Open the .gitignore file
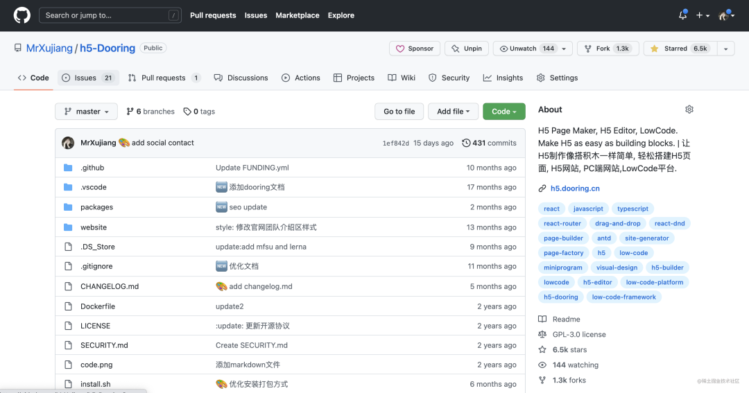This screenshot has height=393, width=749. (96, 266)
